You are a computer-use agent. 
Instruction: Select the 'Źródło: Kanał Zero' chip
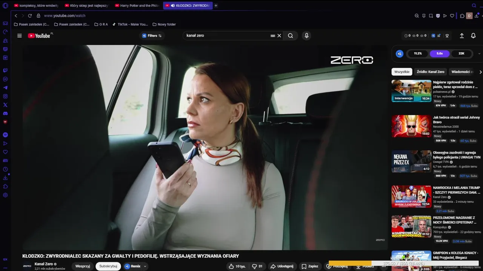point(431,72)
